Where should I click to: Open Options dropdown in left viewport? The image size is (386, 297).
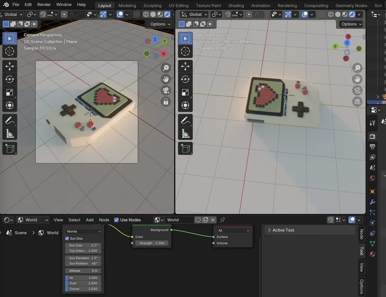point(160,24)
